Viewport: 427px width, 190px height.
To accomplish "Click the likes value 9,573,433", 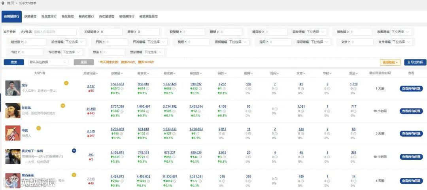I will [117, 84].
